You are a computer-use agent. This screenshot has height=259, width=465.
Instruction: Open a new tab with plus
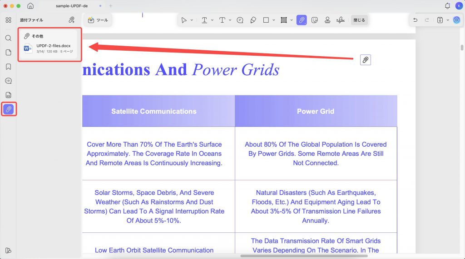coord(111,6)
